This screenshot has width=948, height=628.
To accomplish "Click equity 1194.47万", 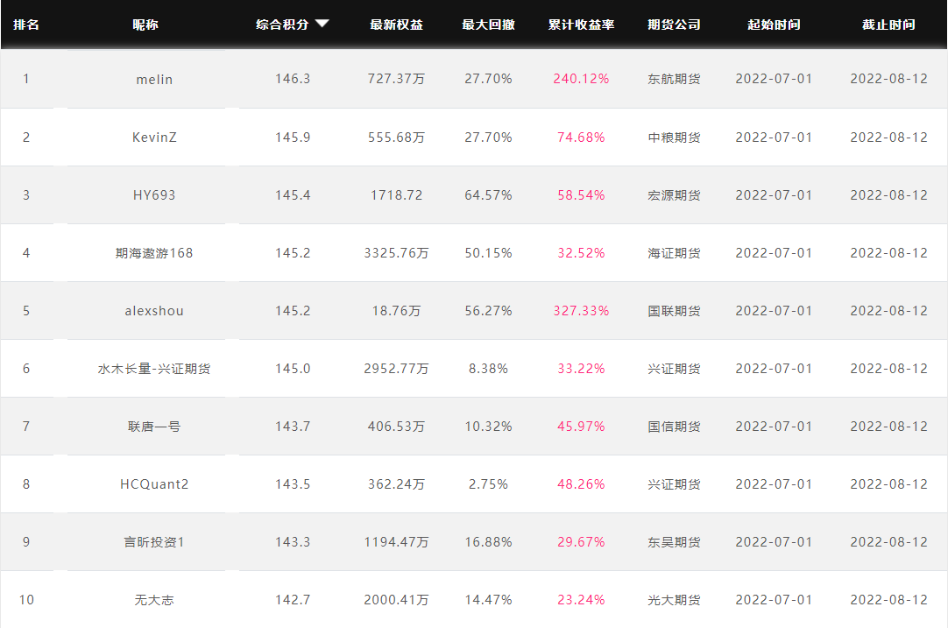I will pyautogui.click(x=397, y=541).
